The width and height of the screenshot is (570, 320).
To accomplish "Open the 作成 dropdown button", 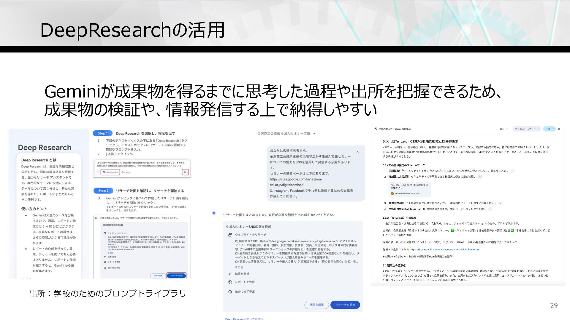I will [550, 129].
